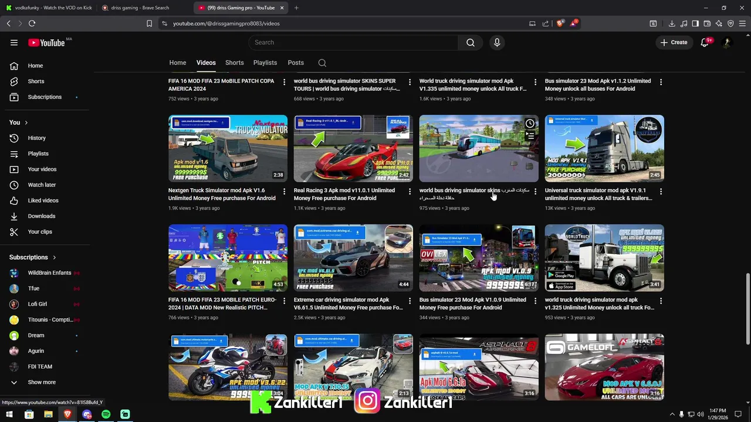Open Extreme car driving simulator thumbnail
Viewport: 751px width, 422px height.
click(353, 258)
